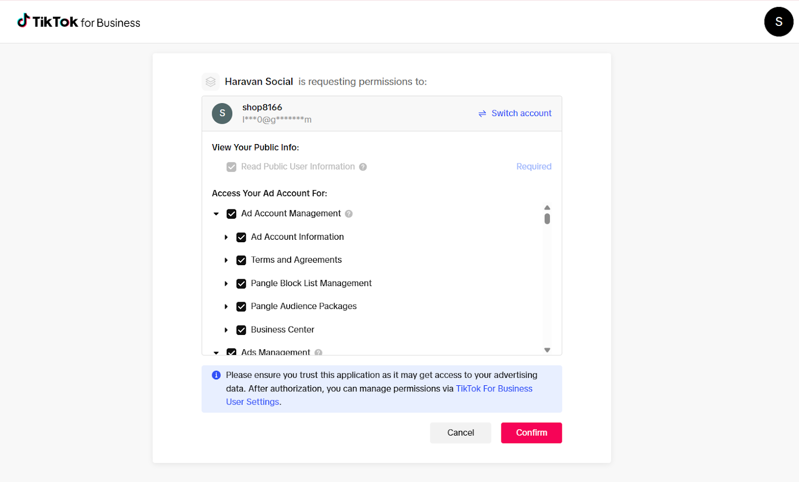Image resolution: width=799 pixels, height=482 pixels.
Task: Uncheck Ad Account Information permission
Action: [241, 237]
